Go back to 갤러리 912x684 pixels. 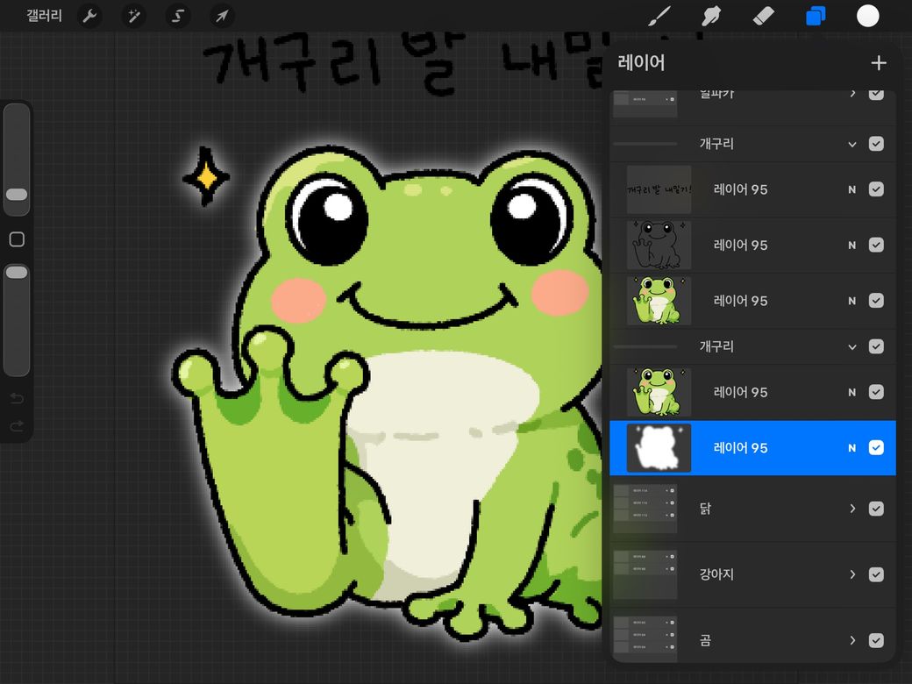tap(44, 16)
